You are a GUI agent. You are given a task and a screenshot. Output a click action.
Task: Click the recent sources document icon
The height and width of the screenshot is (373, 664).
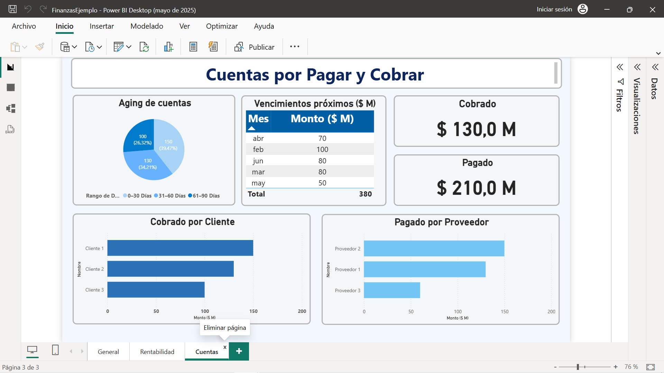pos(90,47)
